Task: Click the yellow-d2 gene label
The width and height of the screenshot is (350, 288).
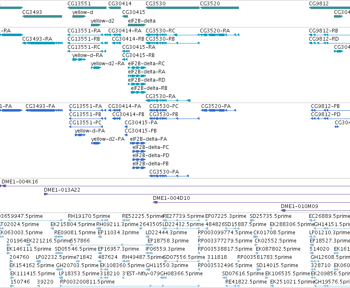Action: tap(102, 21)
